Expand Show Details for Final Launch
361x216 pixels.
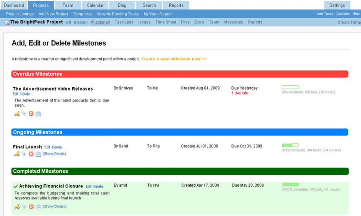[x=54, y=154]
